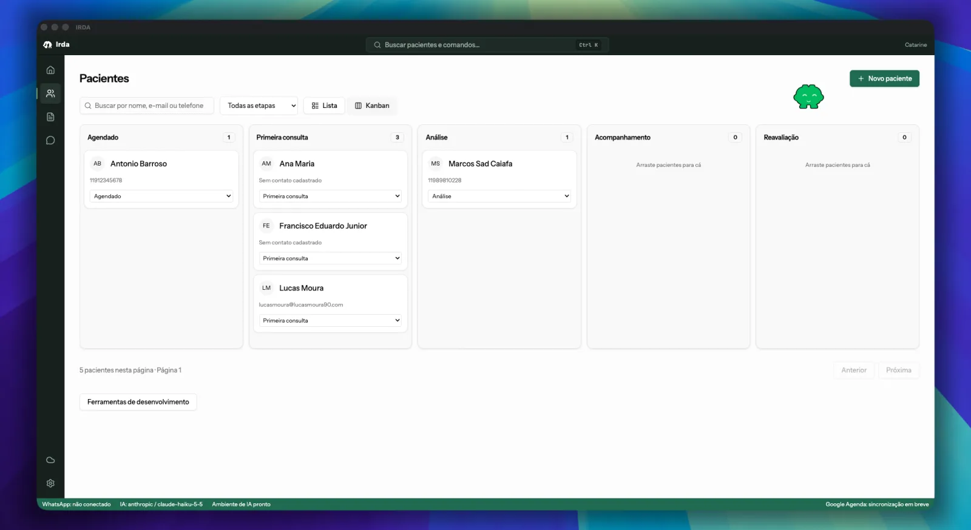The image size is (971, 530).
Task: Open Marcos Sad Caiafa's Análise stage dropdown
Action: [x=499, y=196]
